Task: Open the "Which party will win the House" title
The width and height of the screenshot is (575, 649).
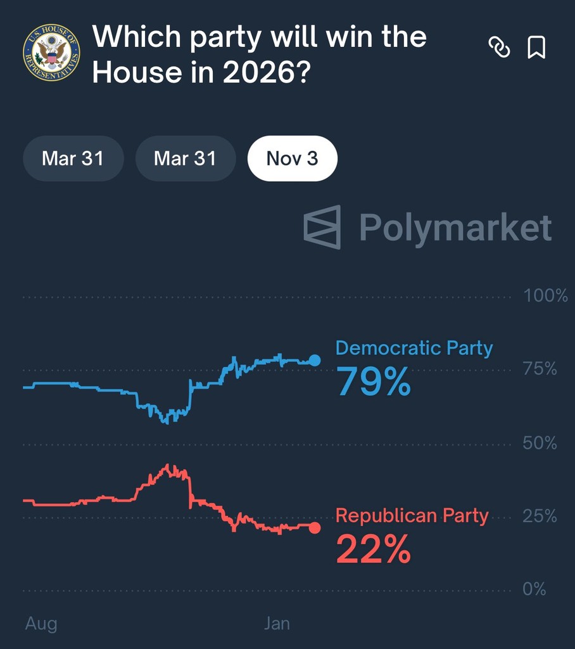Action: 260,55
